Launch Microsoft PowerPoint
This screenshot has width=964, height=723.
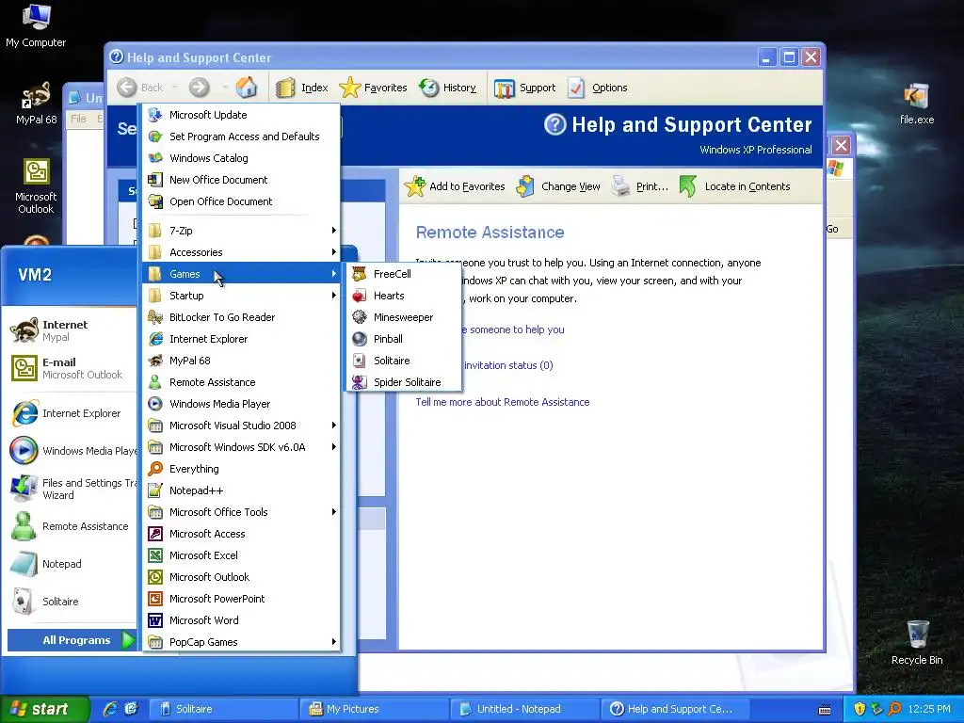coord(242,599)
